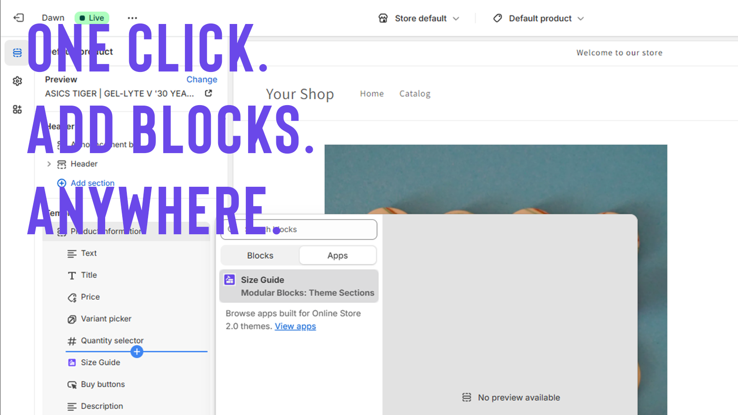
Task: Select the Quantity selector block
Action: pyautogui.click(x=112, y=340)
